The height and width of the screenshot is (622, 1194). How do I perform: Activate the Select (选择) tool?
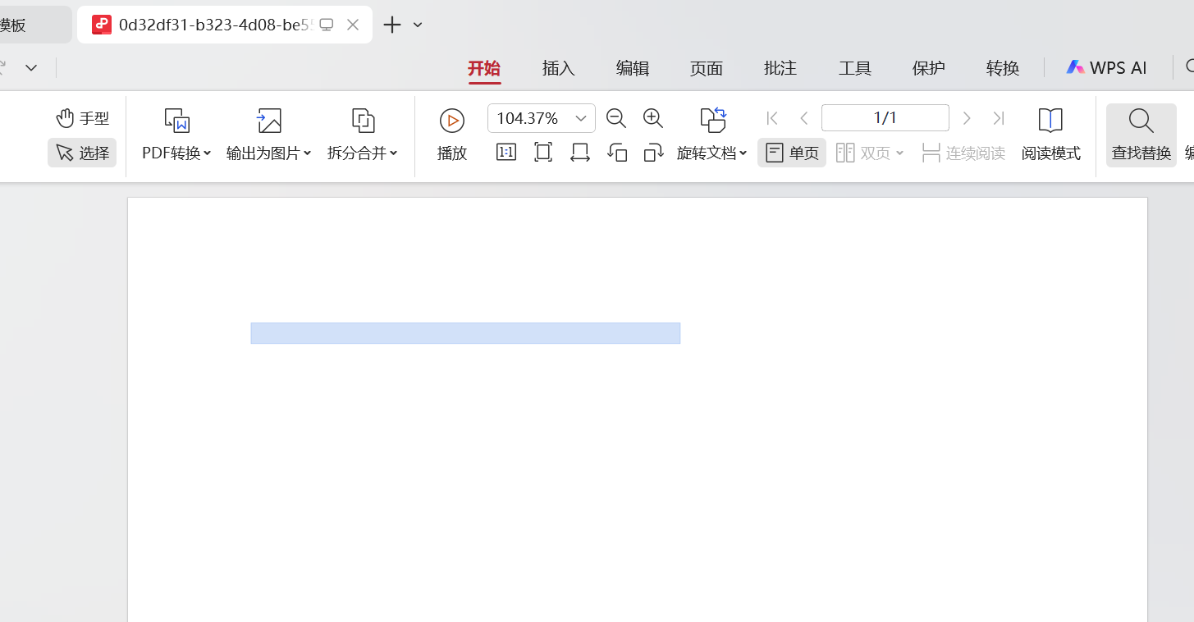82,153
